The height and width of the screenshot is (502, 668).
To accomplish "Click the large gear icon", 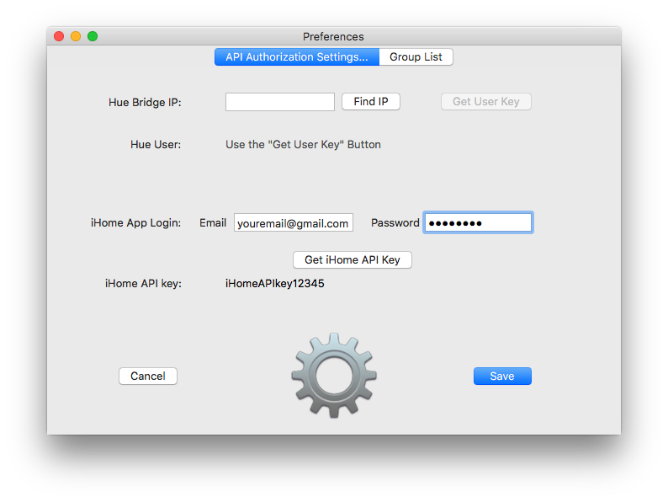I will pyautogui.click(x=334, y=376).
